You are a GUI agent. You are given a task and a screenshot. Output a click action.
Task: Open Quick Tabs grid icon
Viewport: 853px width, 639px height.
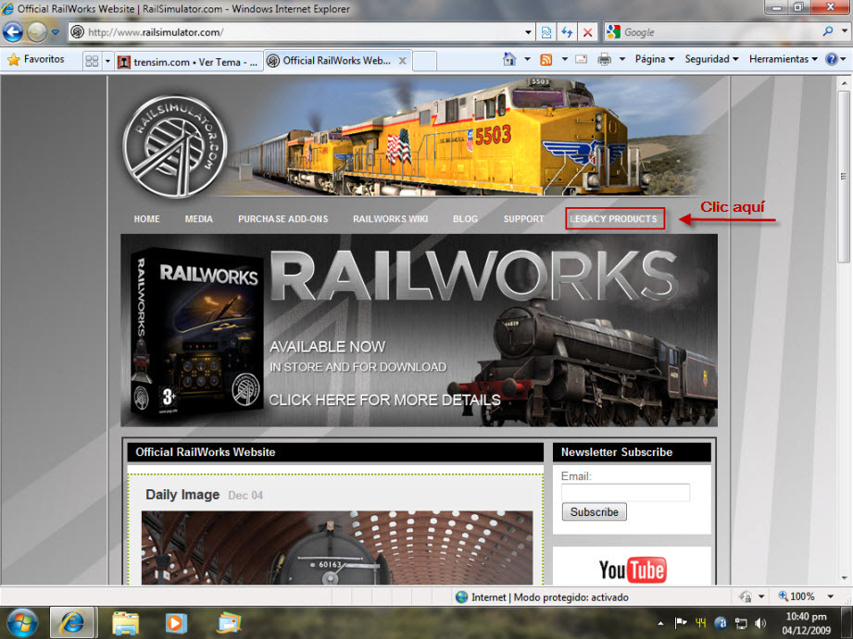click(x=92, y=61)
